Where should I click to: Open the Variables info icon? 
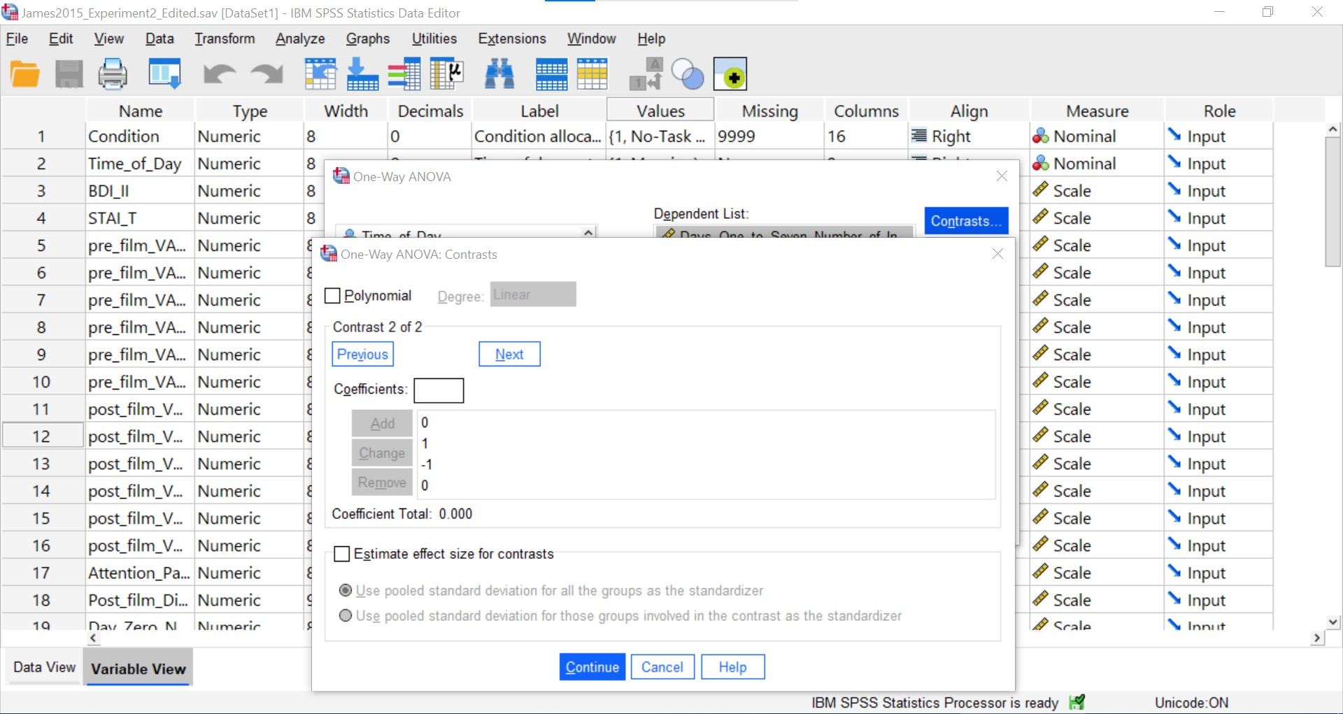pyautogui.click(x=404, y=74)
